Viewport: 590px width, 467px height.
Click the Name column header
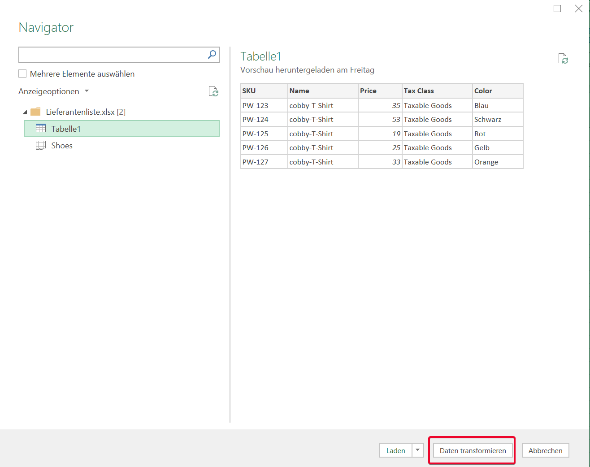[323, 91]
